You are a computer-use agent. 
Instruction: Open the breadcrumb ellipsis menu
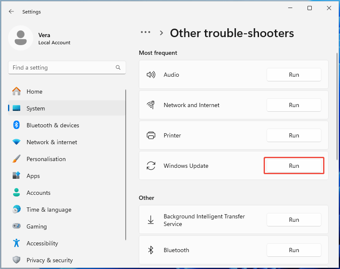coord(145,32)
